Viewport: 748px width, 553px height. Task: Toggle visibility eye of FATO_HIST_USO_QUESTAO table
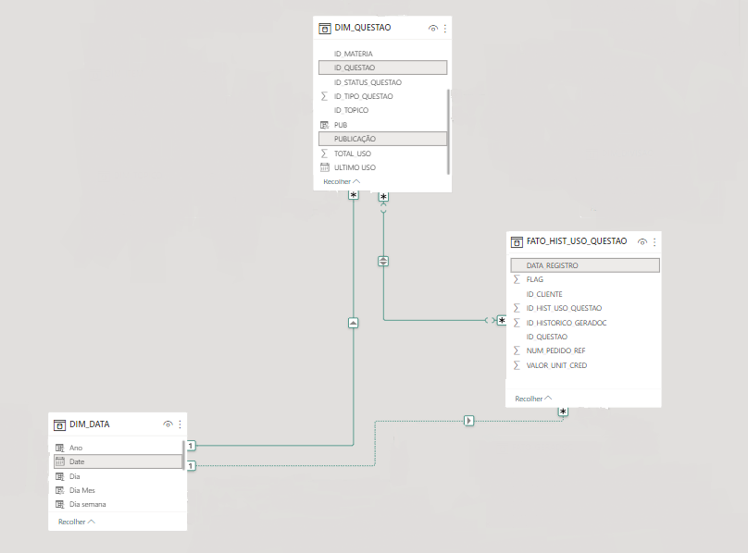pos(642,241)
